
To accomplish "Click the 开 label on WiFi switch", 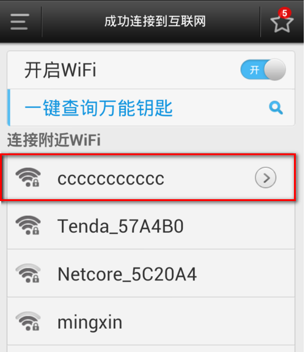I will pyautogui.click(x=254, y=70).
